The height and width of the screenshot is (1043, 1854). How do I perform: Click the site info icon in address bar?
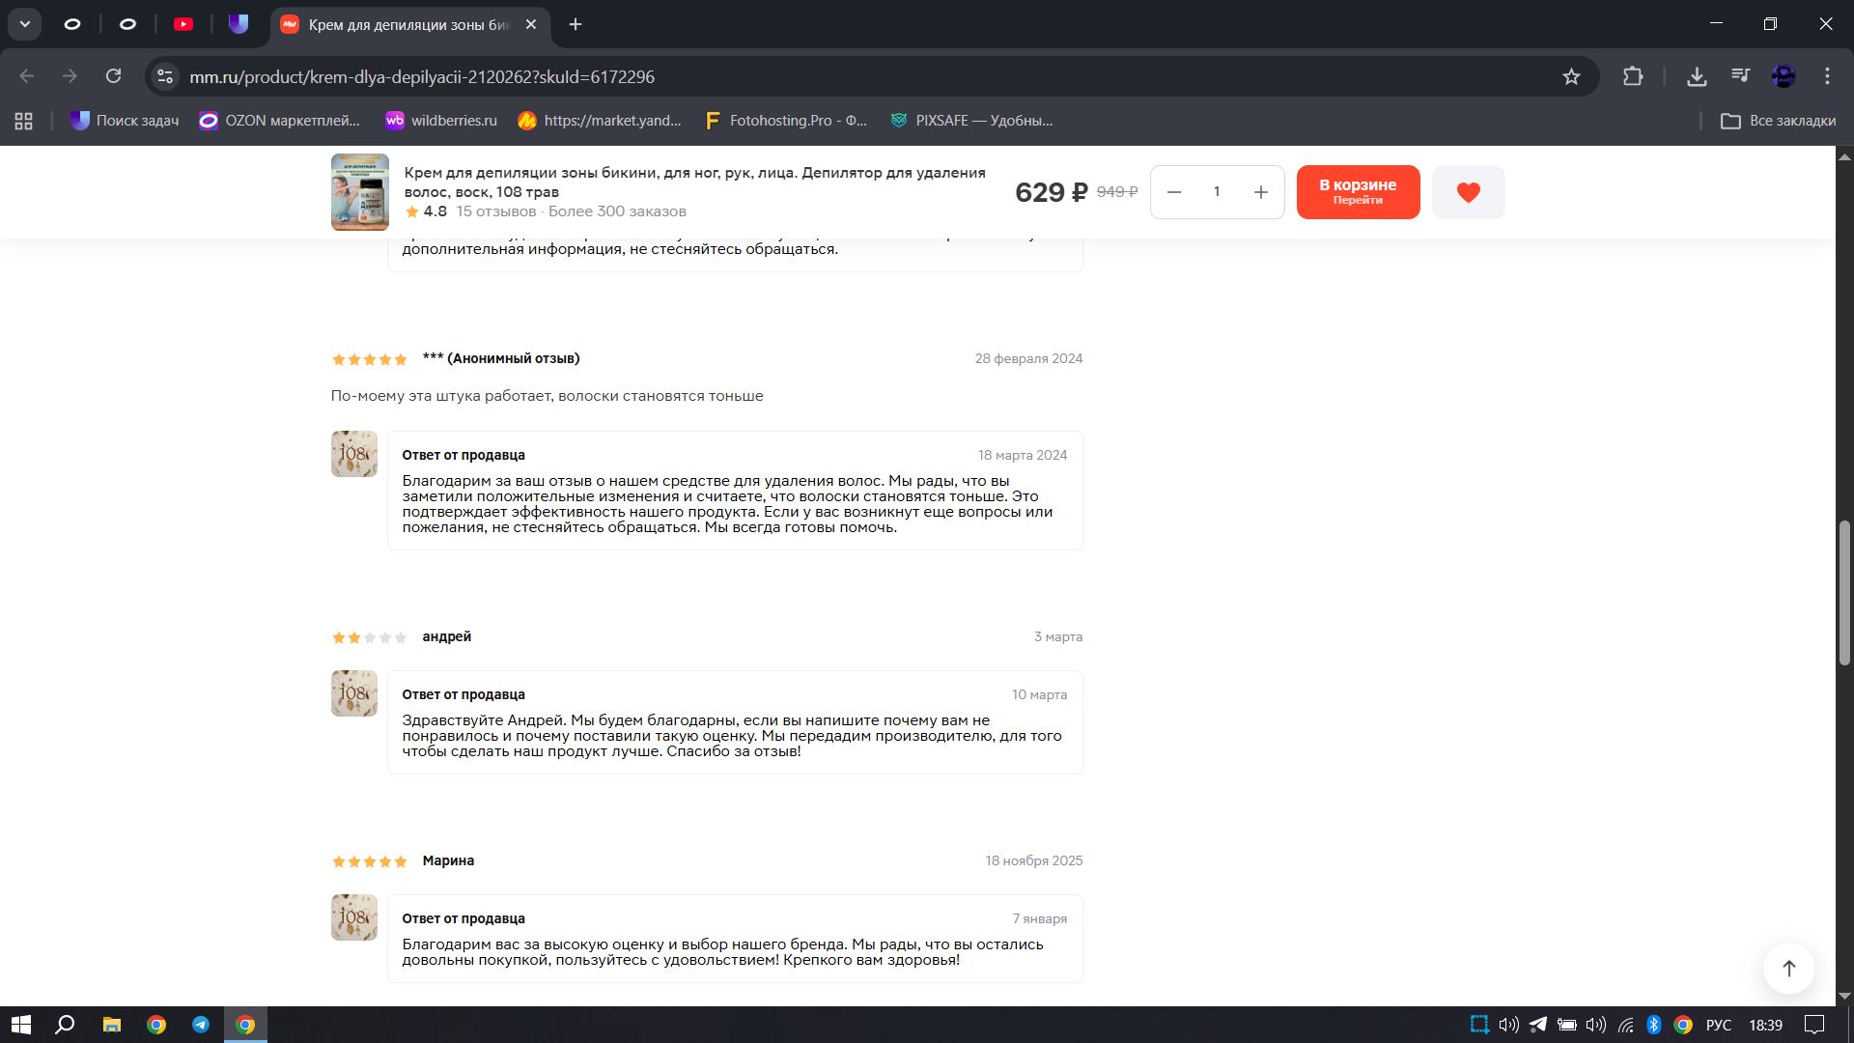166,76
